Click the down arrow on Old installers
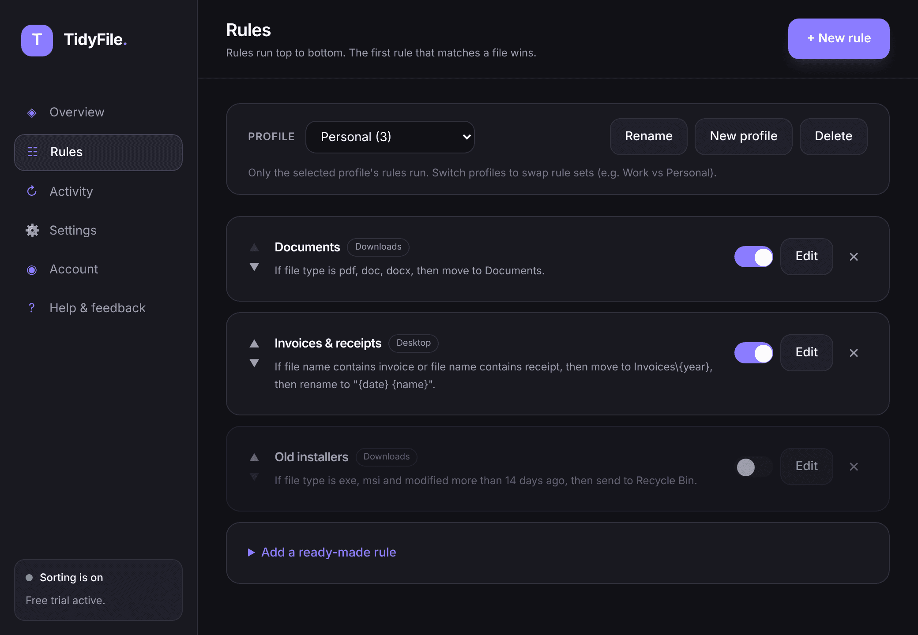Image resolution: width=918 pixels, height=635 pixels. [x=254, y=477]
